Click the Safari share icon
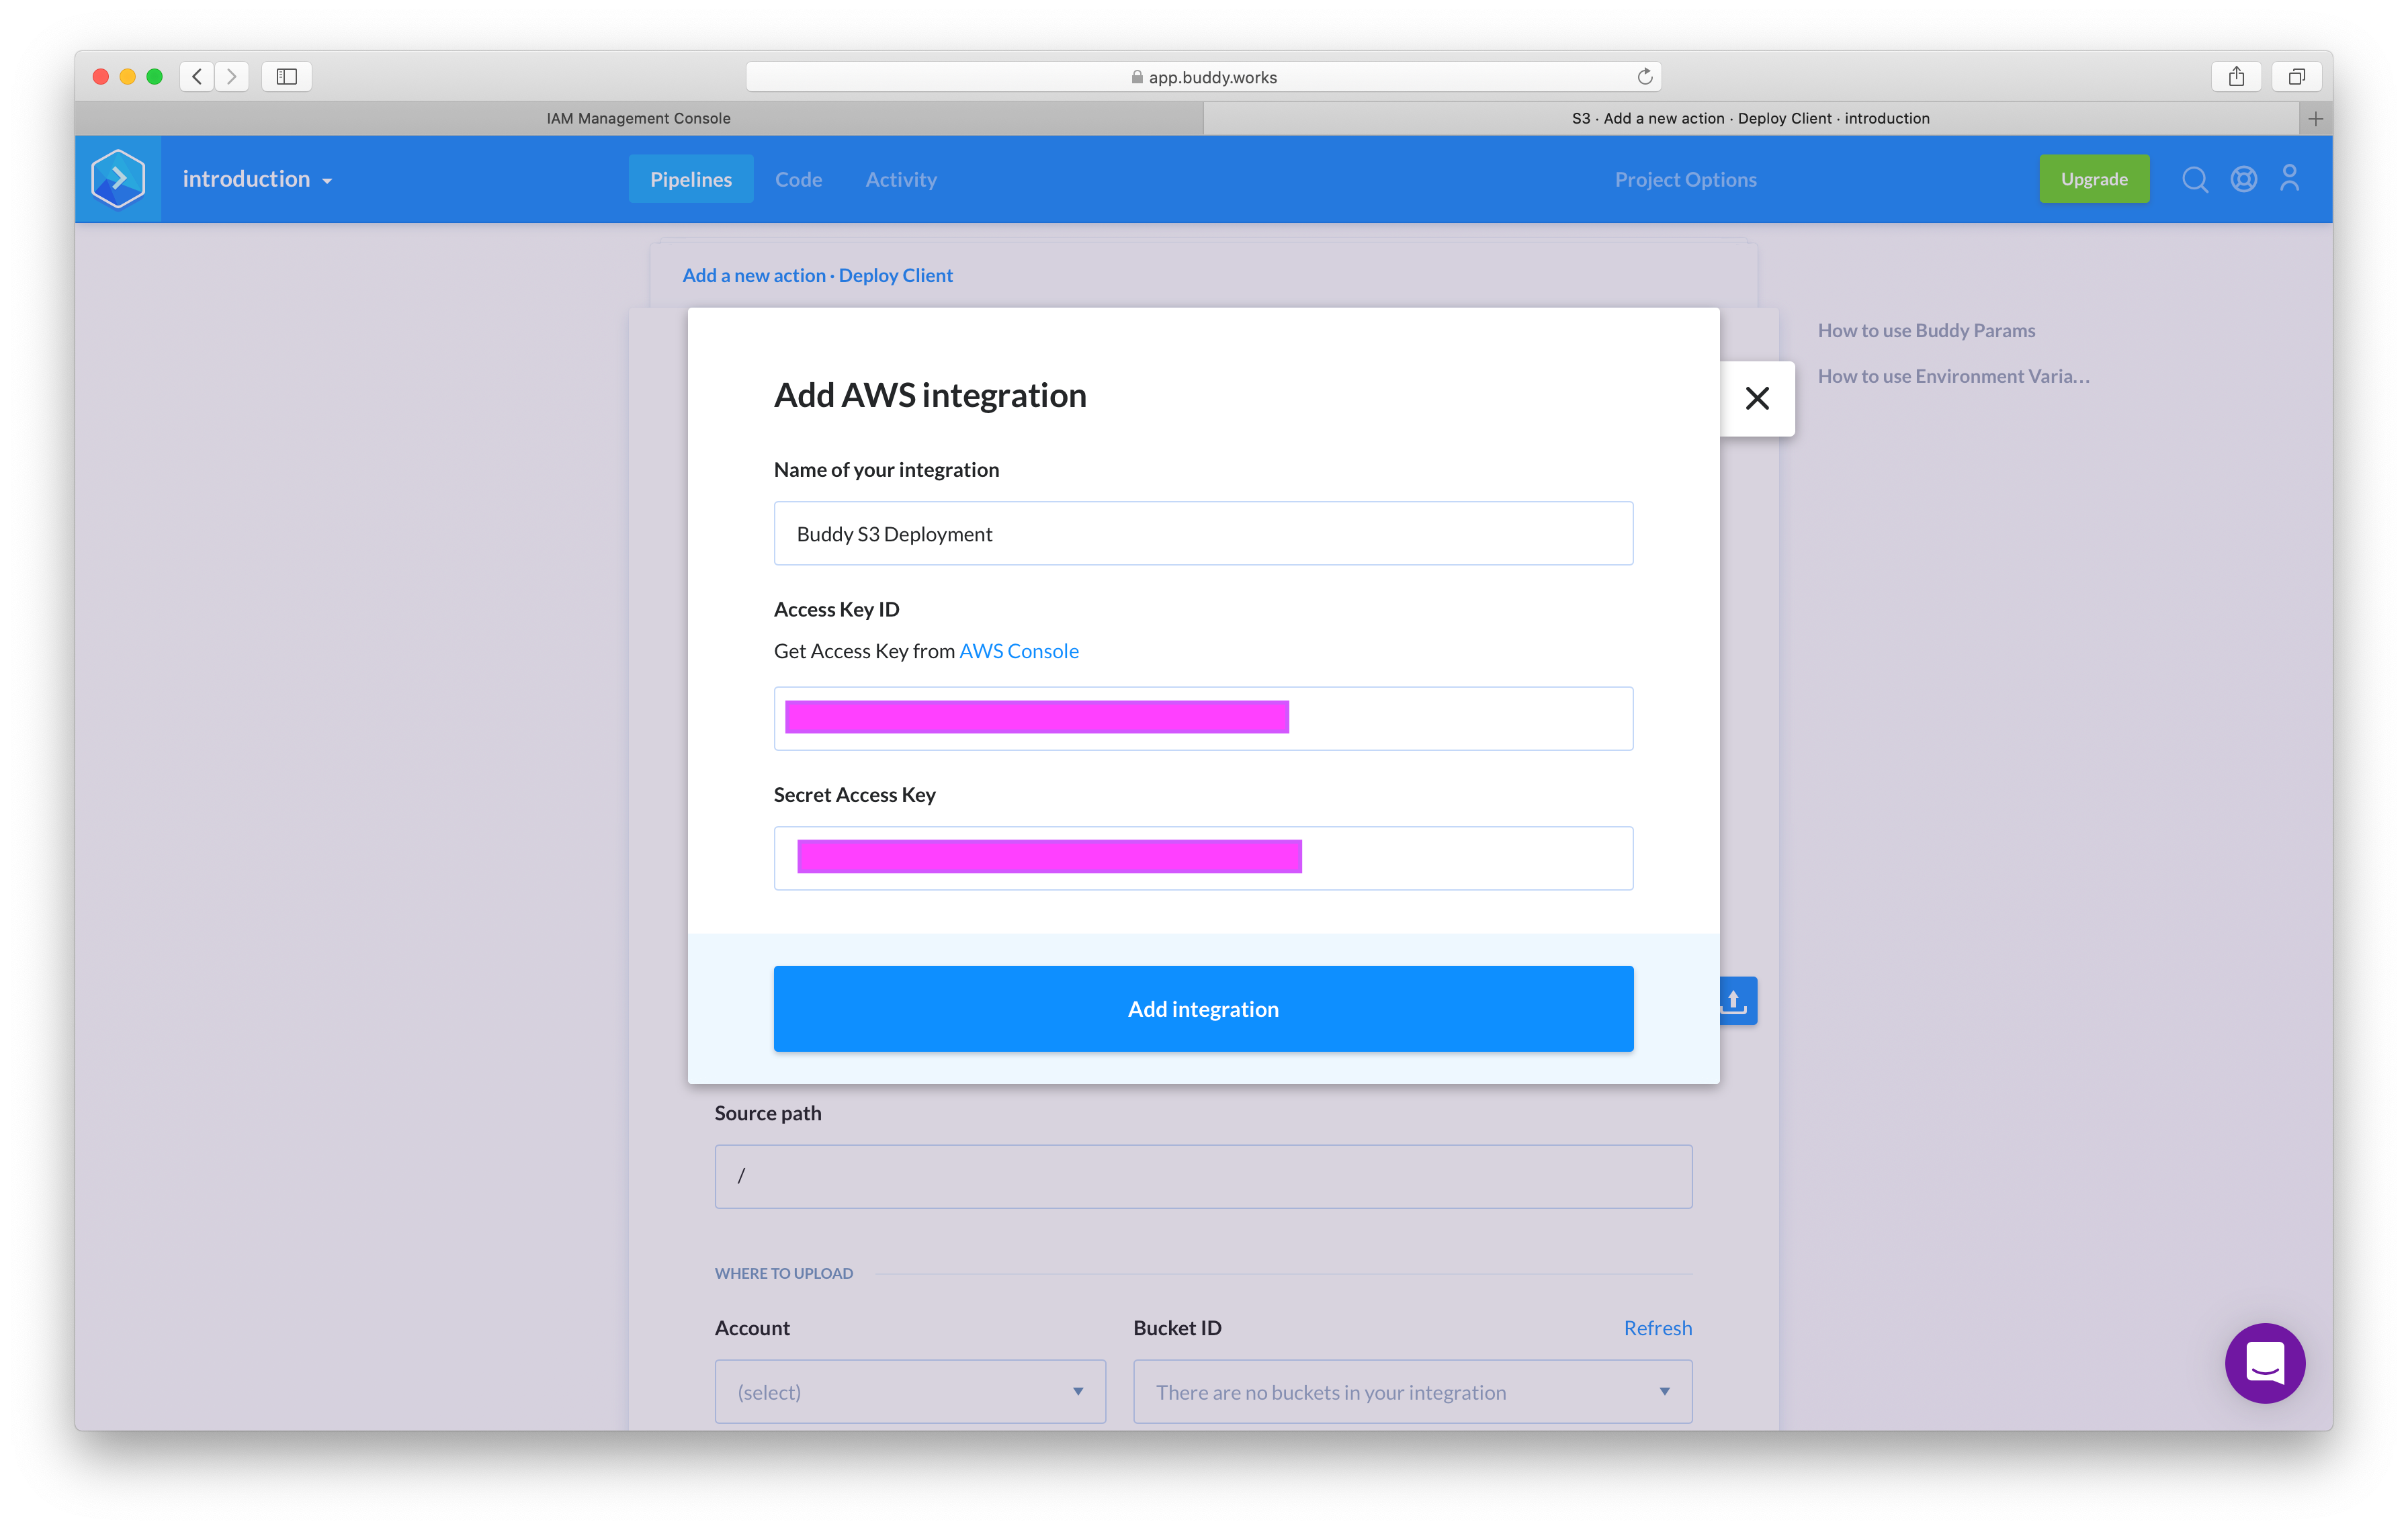The height and width of the screenshot is (1530, 2408). (2236, 77)
